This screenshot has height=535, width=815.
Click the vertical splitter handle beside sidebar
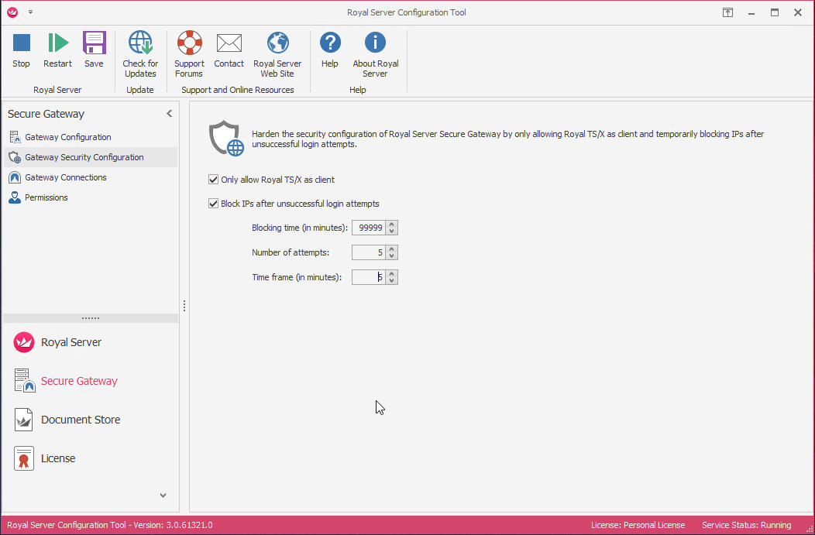[x=184, y=307]
